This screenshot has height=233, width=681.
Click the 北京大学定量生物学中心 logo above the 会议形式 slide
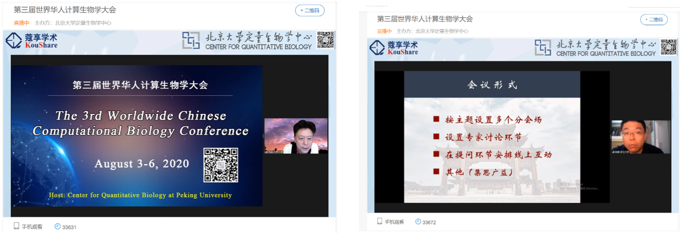(x=595, y=48)
